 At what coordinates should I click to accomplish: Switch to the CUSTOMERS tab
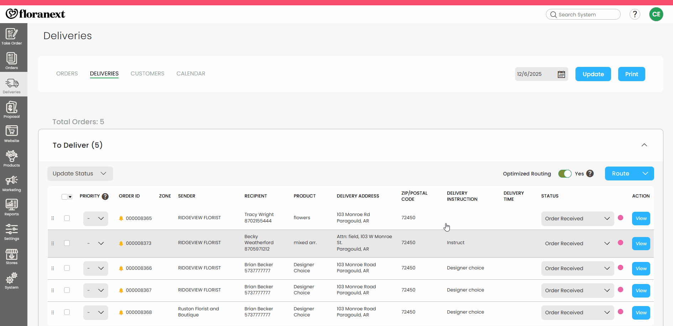click(147, 74)
